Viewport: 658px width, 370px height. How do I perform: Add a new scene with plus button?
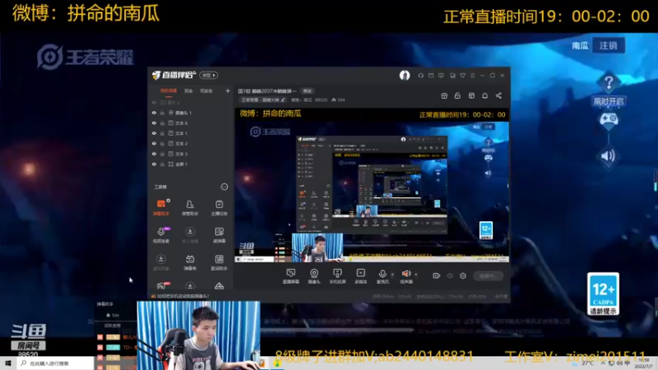(228, 90)
